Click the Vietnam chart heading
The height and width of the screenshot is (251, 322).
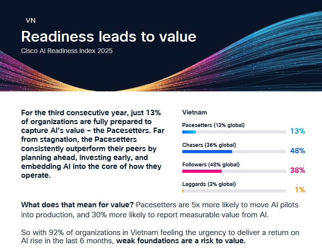tap(194, 112)
